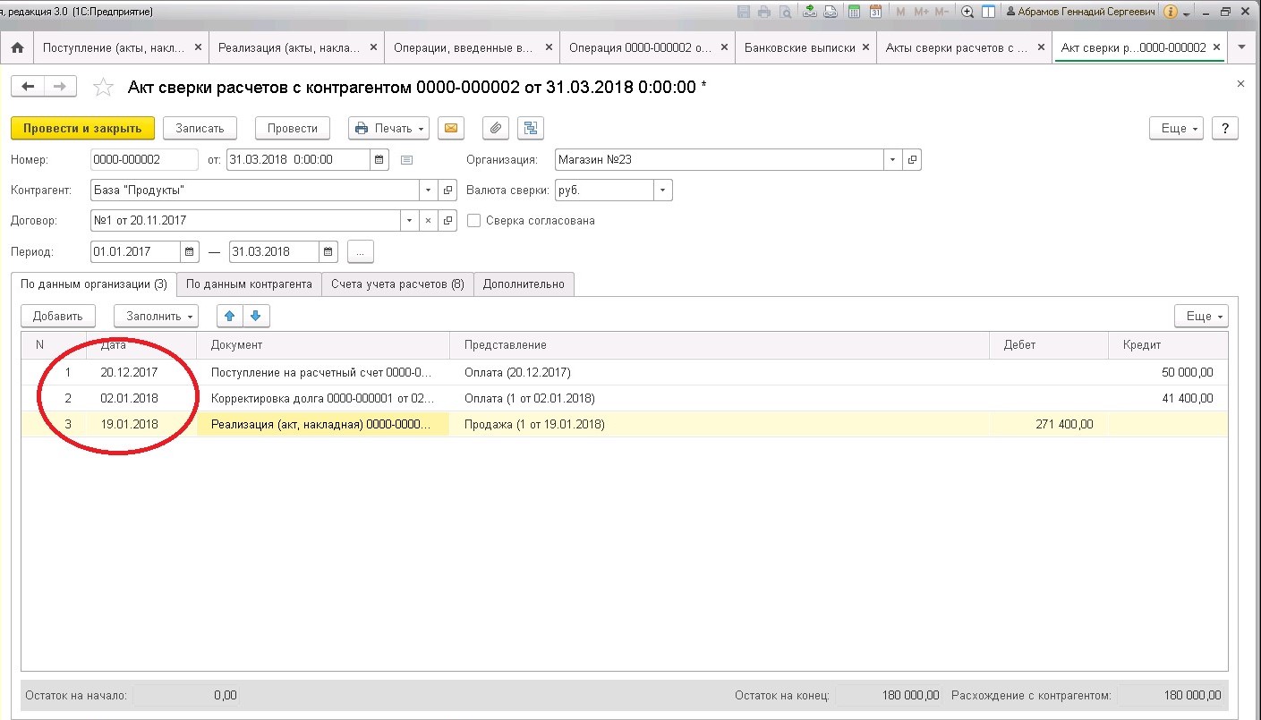Close the current document form

(x=1240, y=83)
